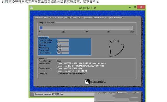Image resolution: width=167 pixels, height=102 pixels.
Task: Select the Time elapsed value field
Action: pyautogui.click(x=63, y=50)
